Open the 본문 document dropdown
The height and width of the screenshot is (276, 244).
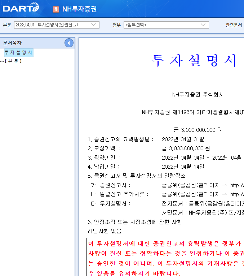[57, 25]
